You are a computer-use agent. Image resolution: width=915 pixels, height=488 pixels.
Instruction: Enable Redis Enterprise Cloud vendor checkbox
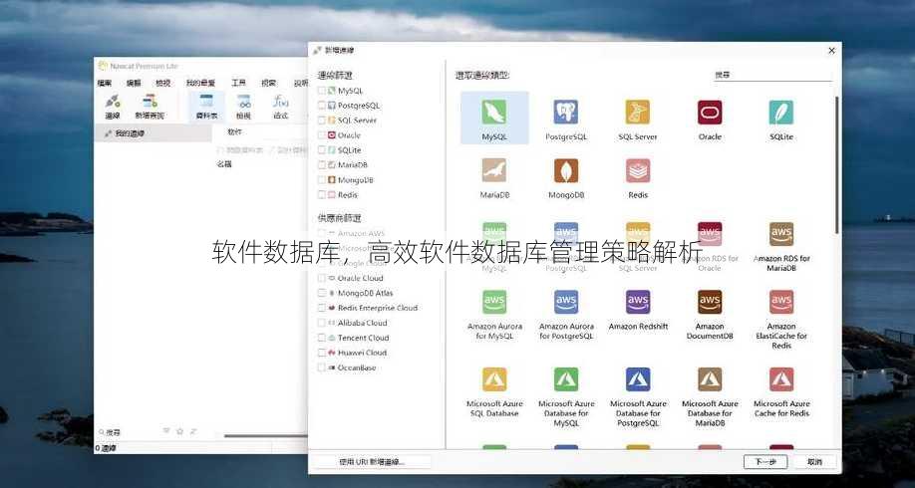322,308
